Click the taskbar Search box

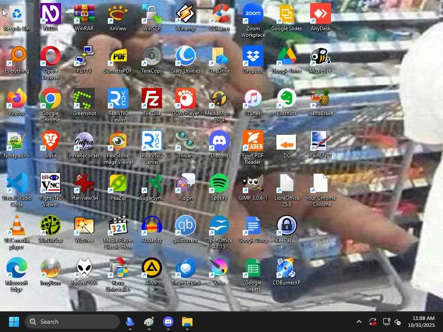pos(72,322)
